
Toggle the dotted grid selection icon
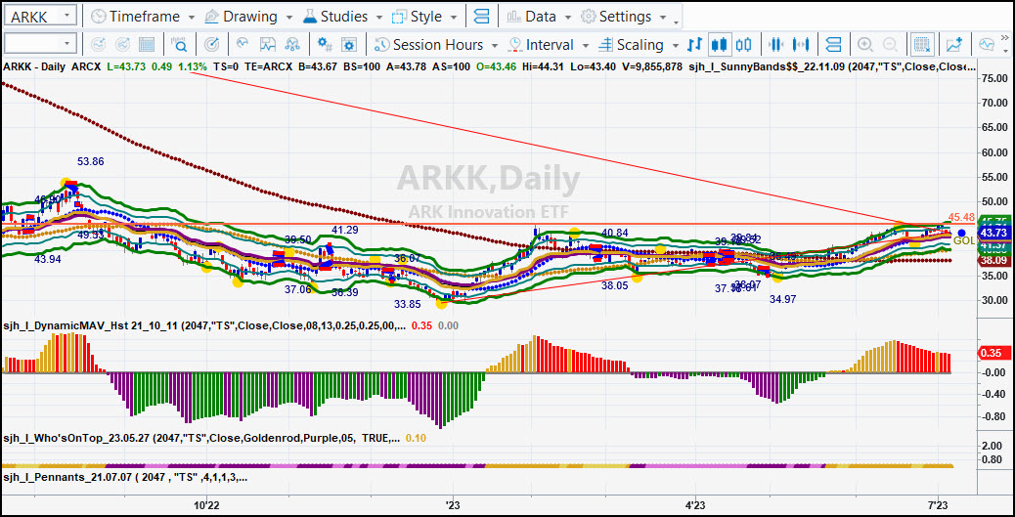pos(922,45)
